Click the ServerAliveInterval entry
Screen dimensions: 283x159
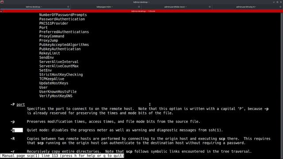[x=59, y=62]
